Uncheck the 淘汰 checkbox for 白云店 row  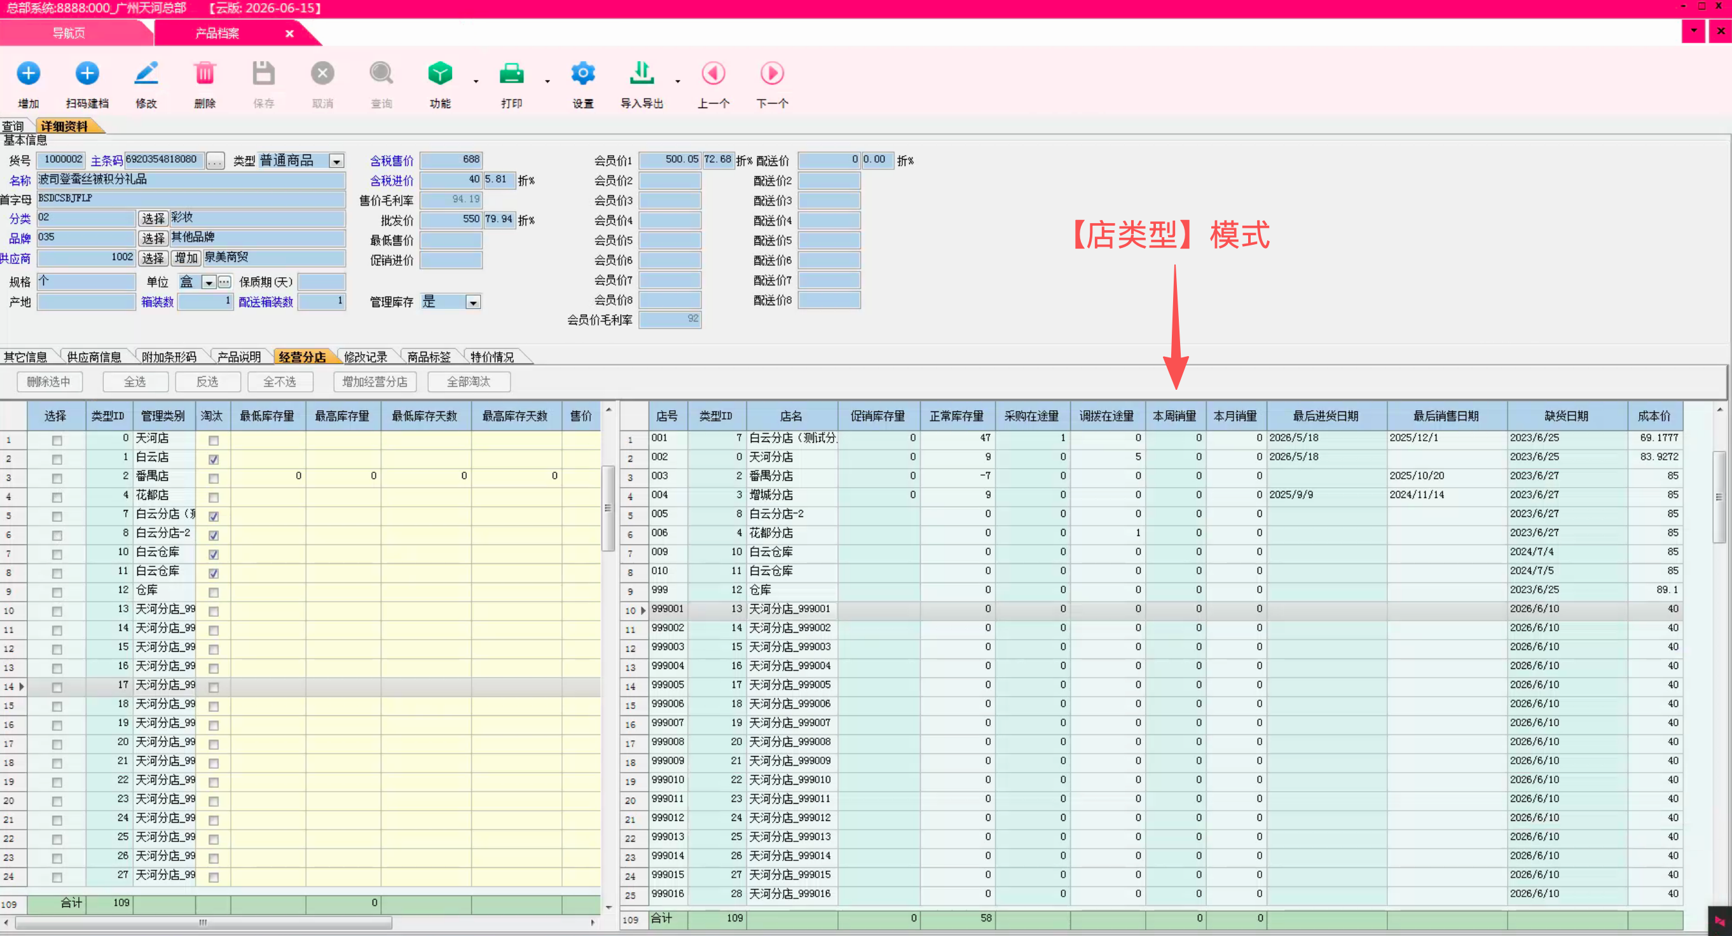(214, 459)
